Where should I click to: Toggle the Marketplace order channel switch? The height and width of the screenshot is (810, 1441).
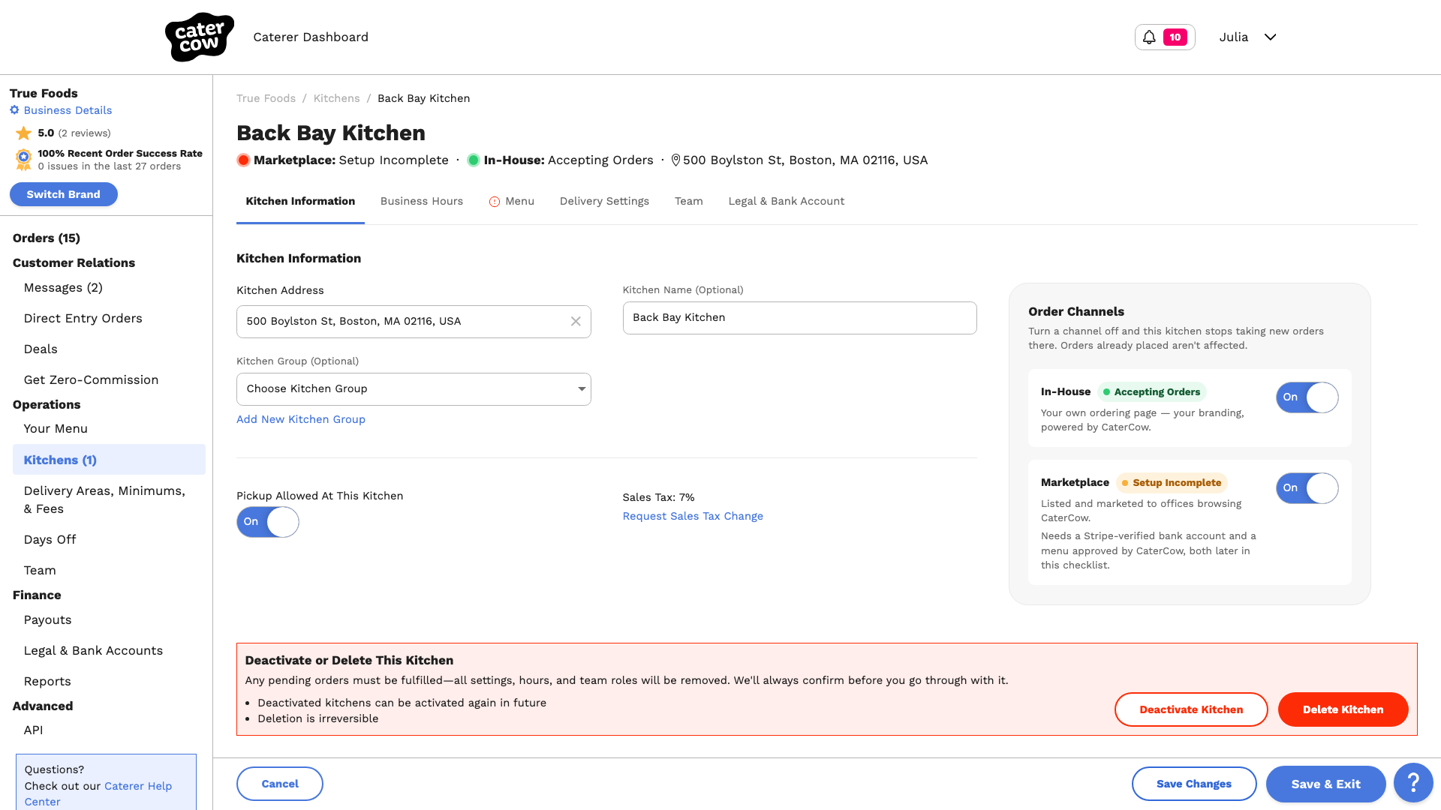point(1307,488)
